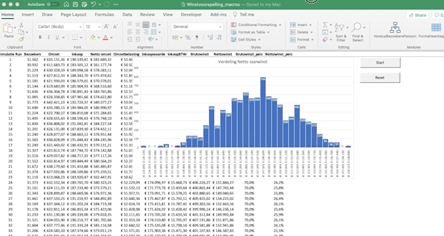Center text horizontally
This screenshot has width=444, height=236.
point(138,32)
